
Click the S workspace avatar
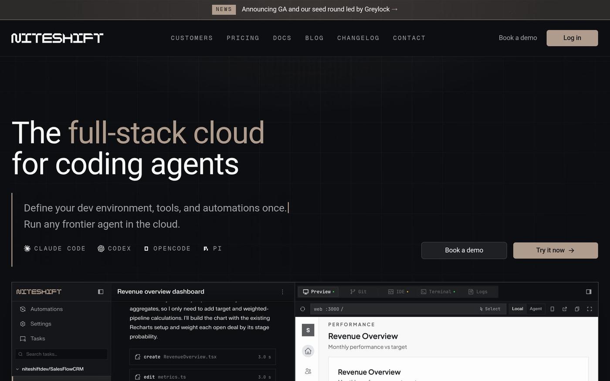308,330
